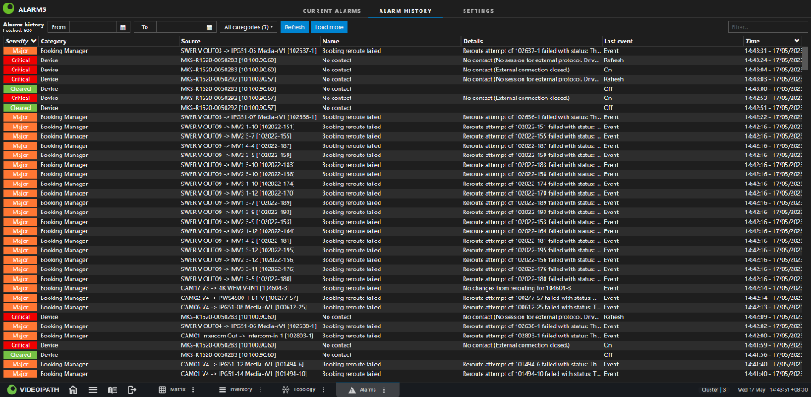The height and width of the screenshot is (397, 811).
Task: Sort by Category column header
Action: [x=54, y=41]
